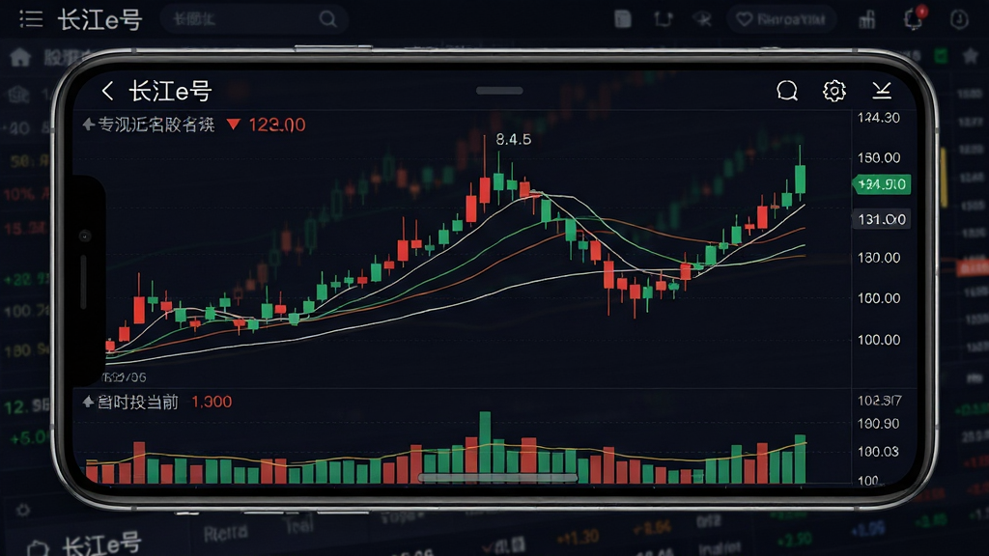Open the settings gear in the phone header
Viewport: 989px width, 556px height.
(834, 91)
